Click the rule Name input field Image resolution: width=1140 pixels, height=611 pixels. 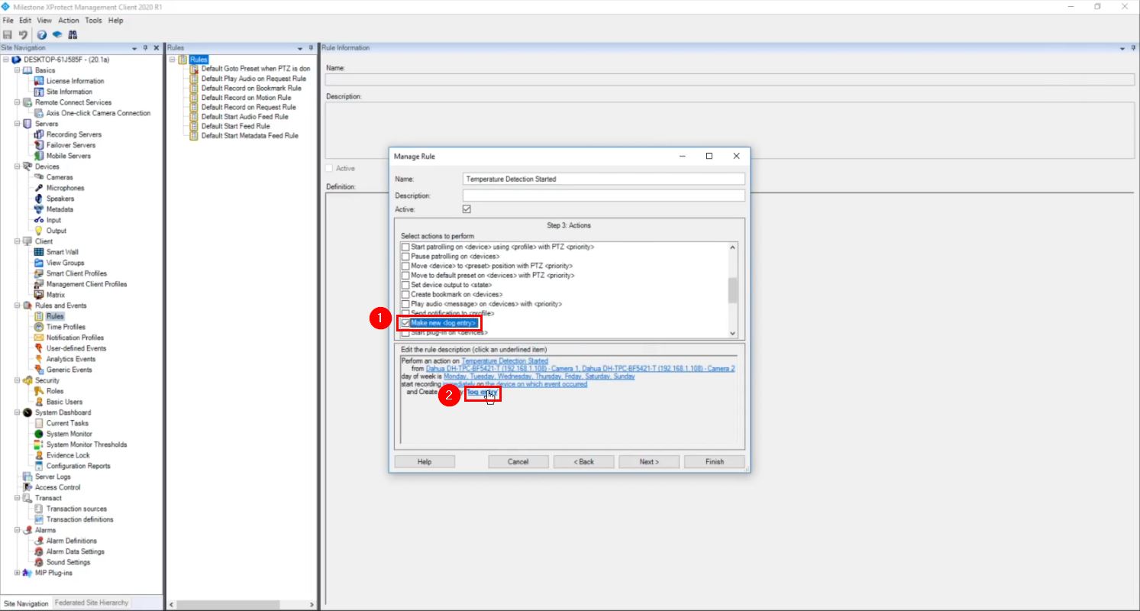[603, 179]
